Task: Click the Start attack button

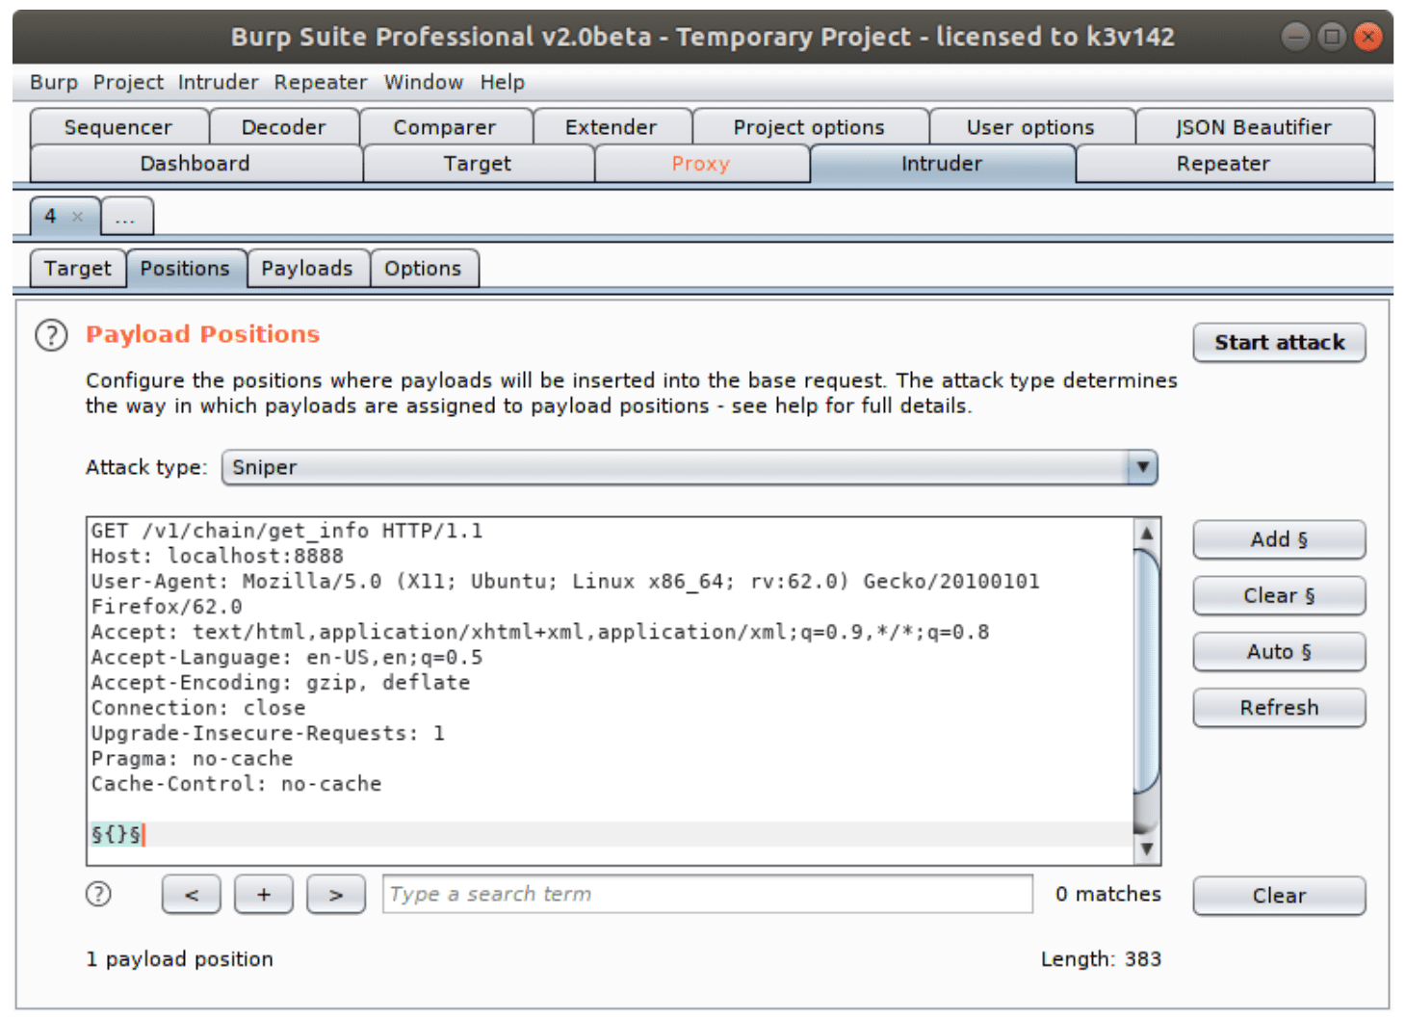Action: 1279,343
